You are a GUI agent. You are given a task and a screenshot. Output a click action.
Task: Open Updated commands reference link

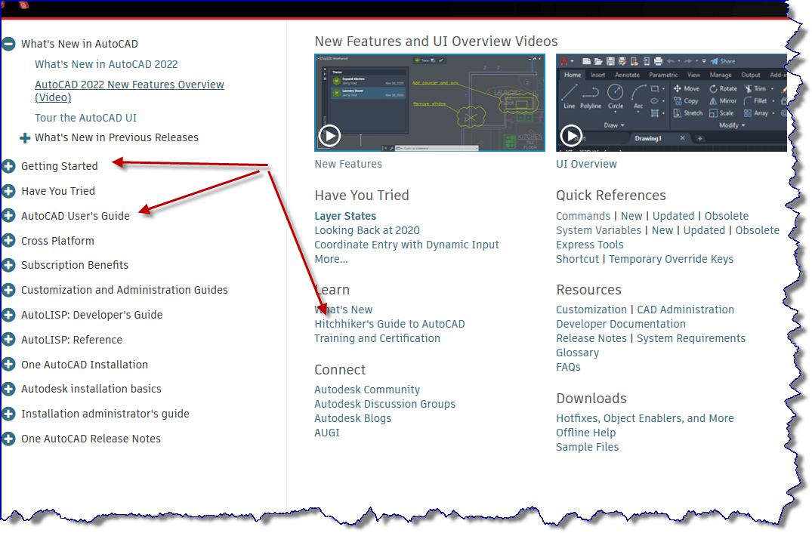tap(673, 216)
